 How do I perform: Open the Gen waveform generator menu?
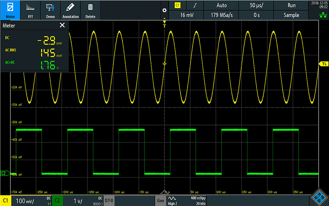pos(161,200)
